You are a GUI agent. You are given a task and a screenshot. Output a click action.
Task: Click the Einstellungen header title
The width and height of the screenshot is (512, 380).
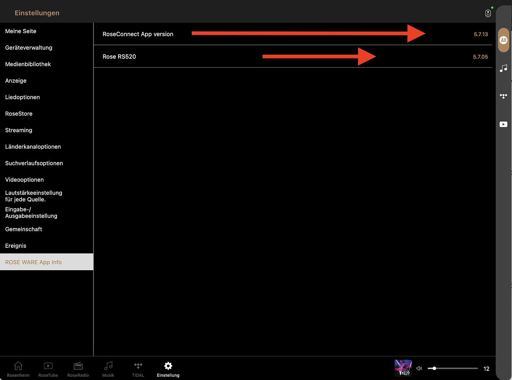tap(37, 13)
